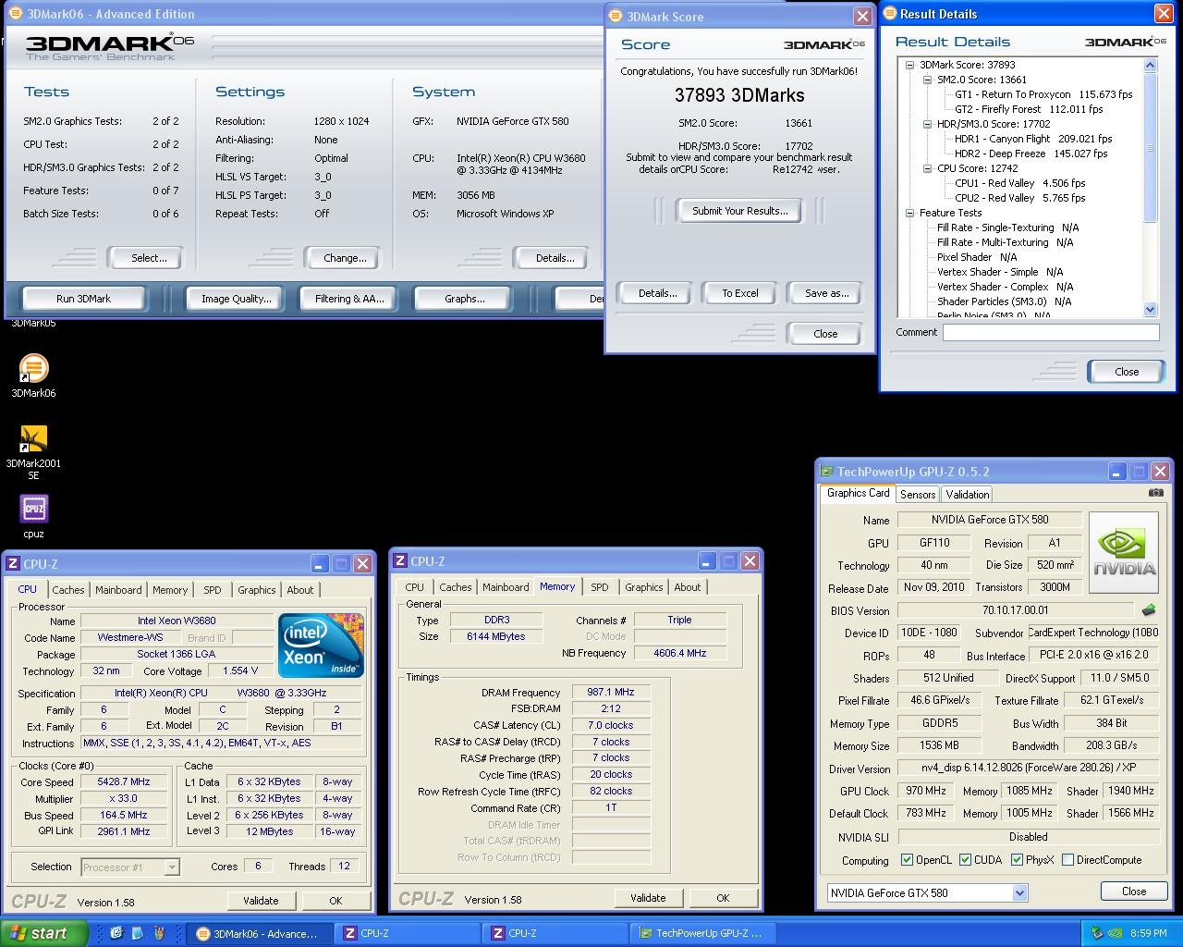Open the GeForce GTX 580 GPU dropdown

pyautogui.click(x=1019, y=892)
